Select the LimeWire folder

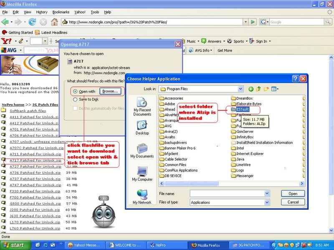[241, 165]
